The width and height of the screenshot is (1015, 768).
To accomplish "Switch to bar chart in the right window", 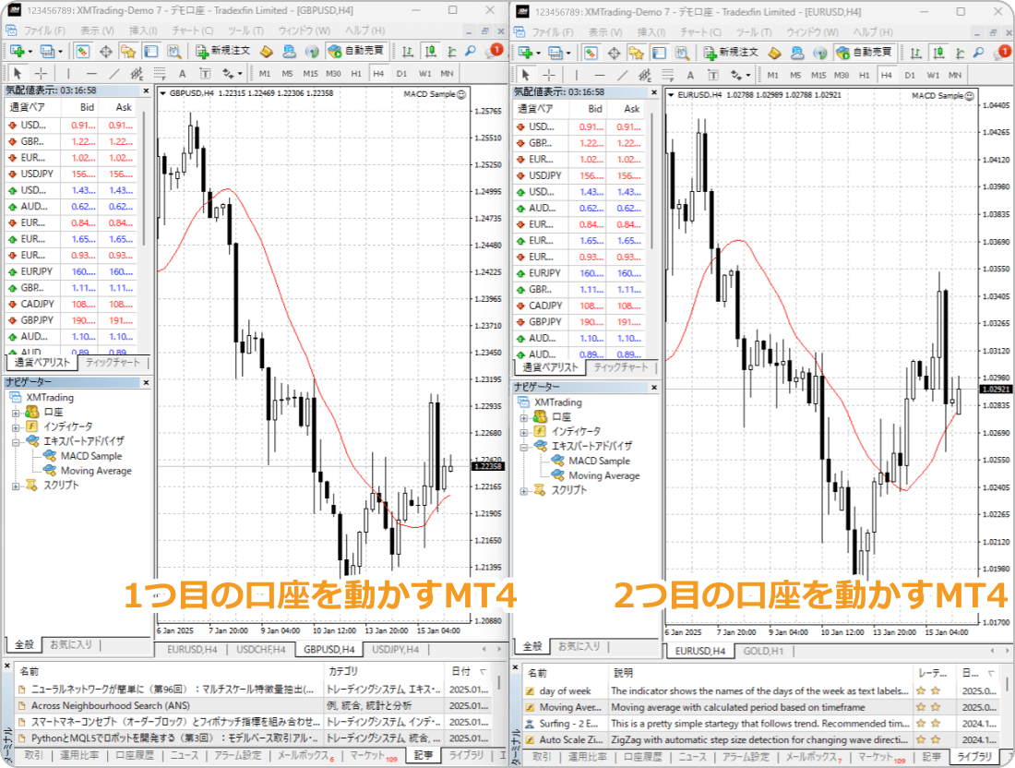I will pyautogui.click(x=916, y=54).
